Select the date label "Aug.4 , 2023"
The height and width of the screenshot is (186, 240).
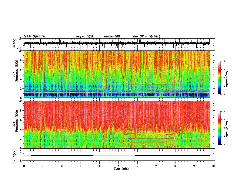coord(85,36)
